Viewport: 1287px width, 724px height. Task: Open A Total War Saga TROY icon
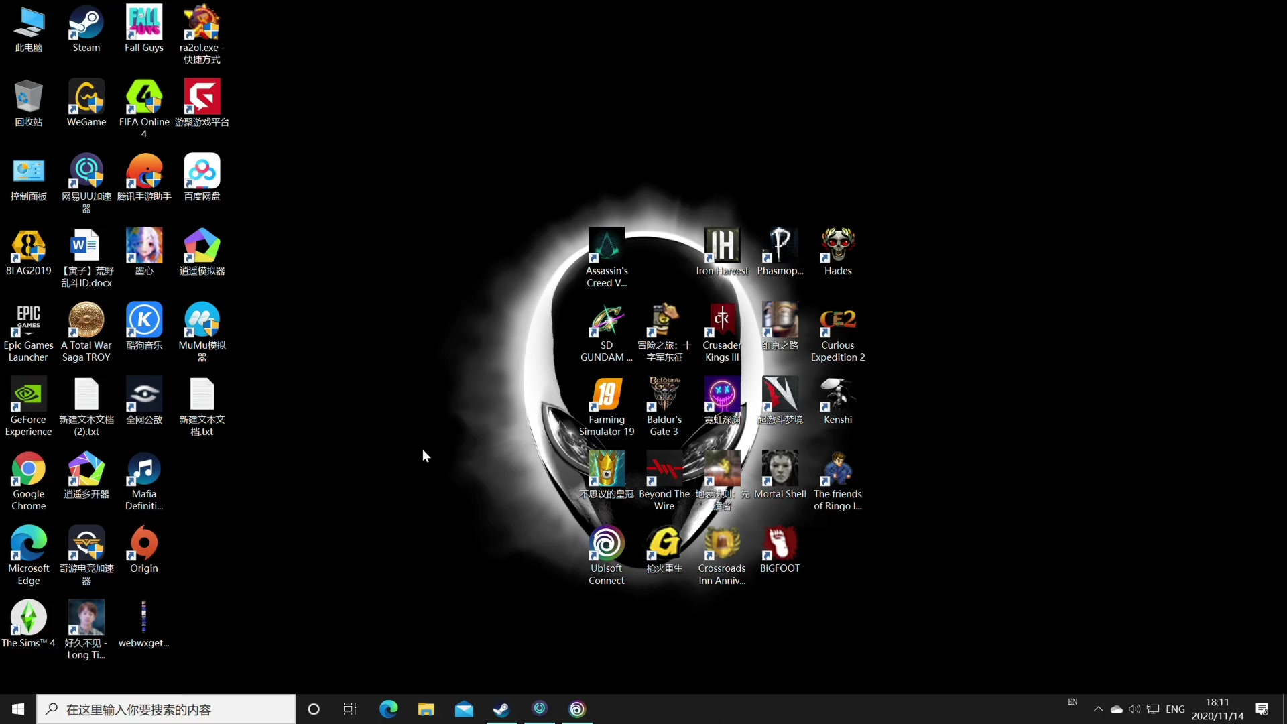click(x=86, y=332)
